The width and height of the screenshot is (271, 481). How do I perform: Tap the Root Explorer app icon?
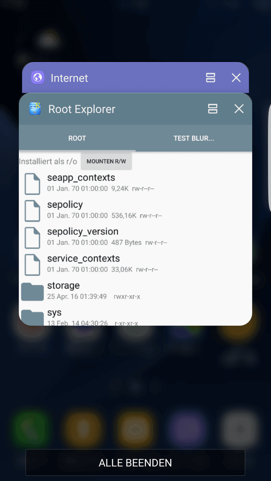[35, 109]
